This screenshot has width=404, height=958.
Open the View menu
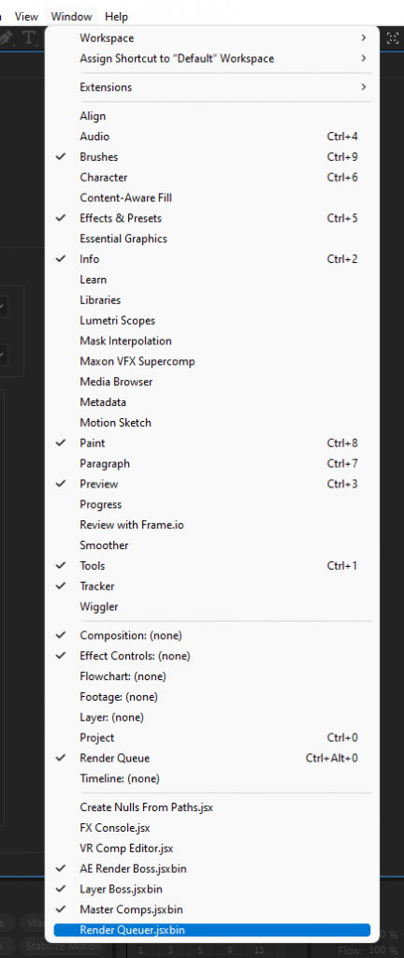pyautogui.click(x=26, y=17)
